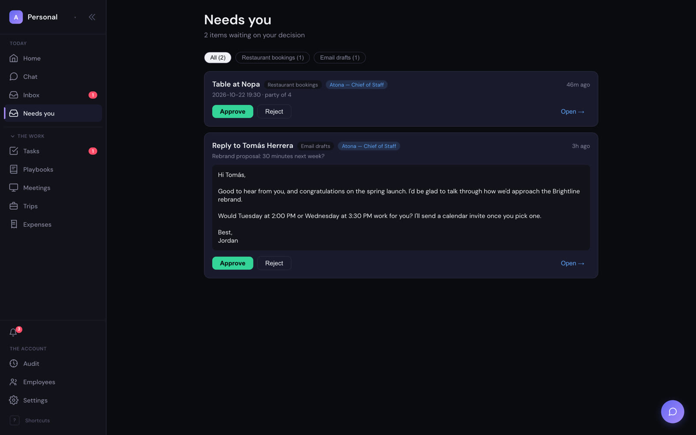The height and width of the screenshot is (435, 696).
Task: Click the Trips briefcase icon
Action: (x=14, y=206)
